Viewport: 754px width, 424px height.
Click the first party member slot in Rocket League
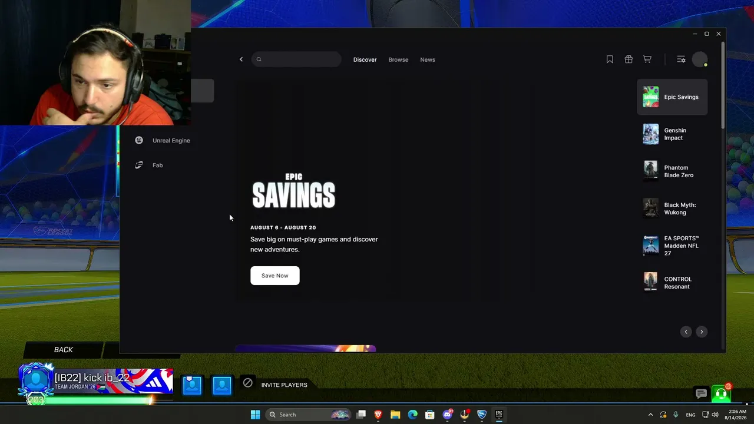click(x=192, y=385)
